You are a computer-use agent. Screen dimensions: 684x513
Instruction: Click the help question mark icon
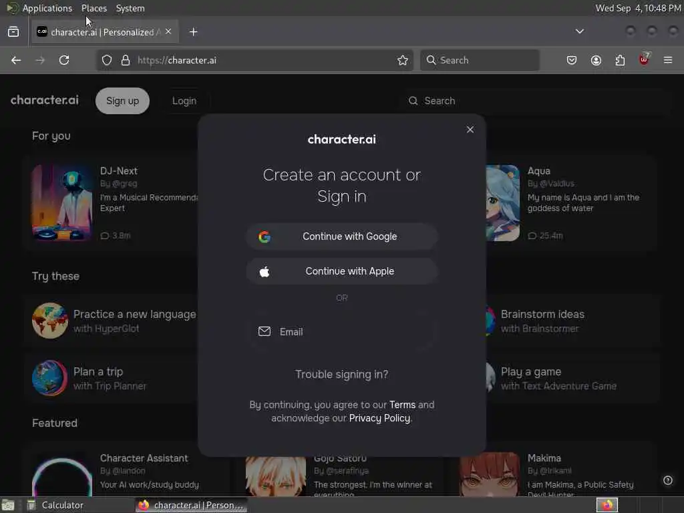667,480
